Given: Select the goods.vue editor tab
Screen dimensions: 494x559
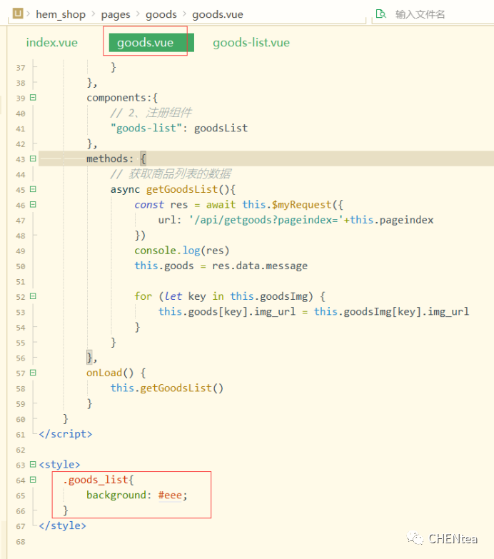Looking at the screenshot, I should point(146,43).
